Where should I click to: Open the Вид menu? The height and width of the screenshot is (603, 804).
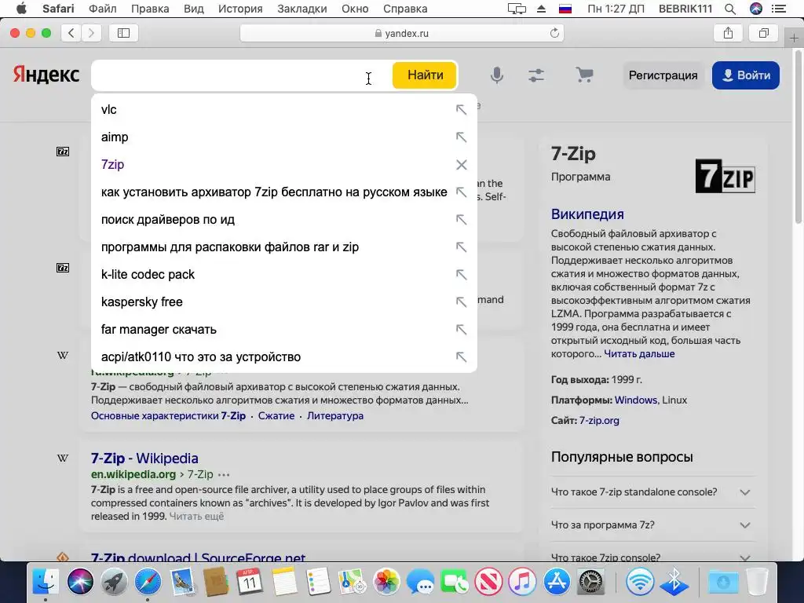click(x=193, y=9)
